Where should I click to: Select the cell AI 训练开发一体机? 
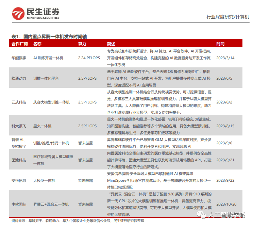pos(48,58)
